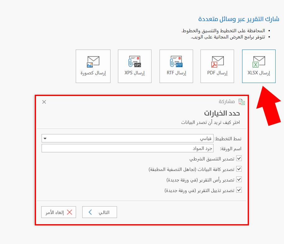Choose the إرسال RTF paperclip icon
Viewport: 284px width, 244px height.
(x=176, y=61)
